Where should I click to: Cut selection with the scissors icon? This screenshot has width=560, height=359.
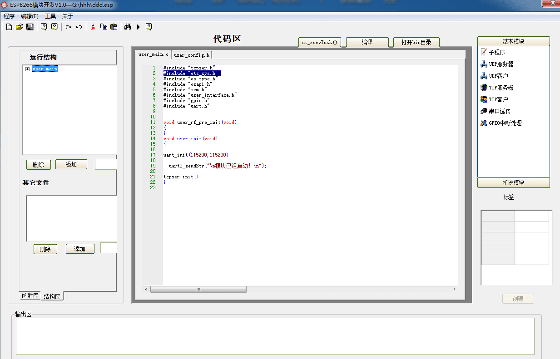[93, 27]
